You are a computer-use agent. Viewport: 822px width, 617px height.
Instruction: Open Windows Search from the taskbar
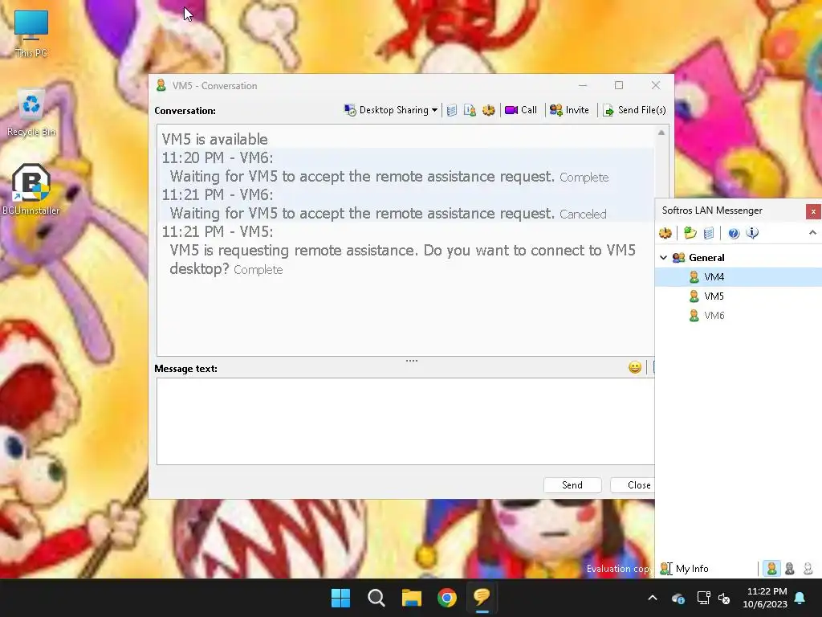[376, 598]
